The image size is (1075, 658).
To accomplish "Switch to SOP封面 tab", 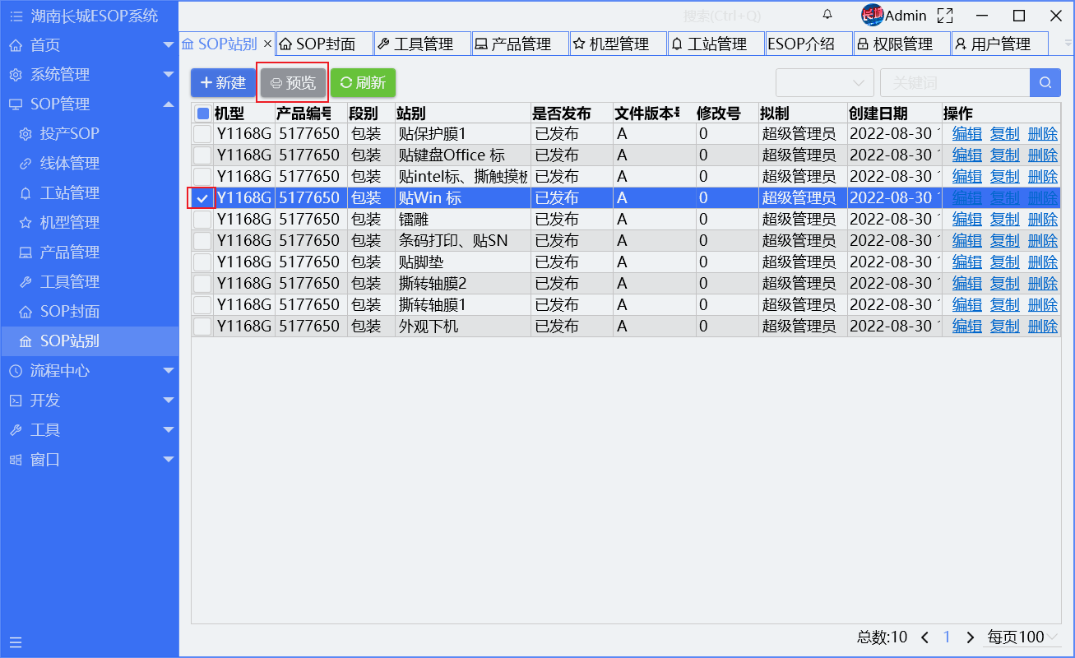I will 325,44.
